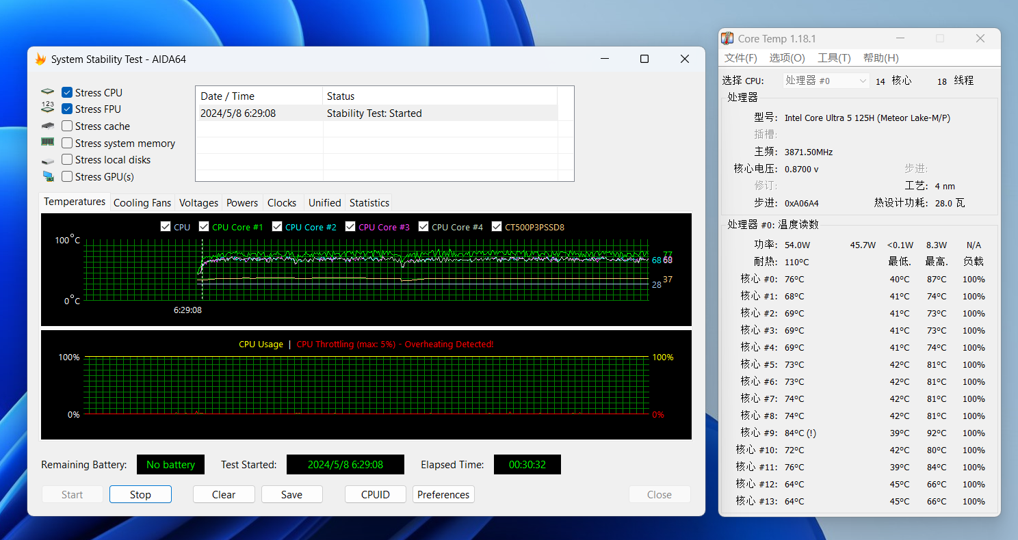Click the disk drive icon beside local disks
1018x540 pixels.
tap(47, 161)
